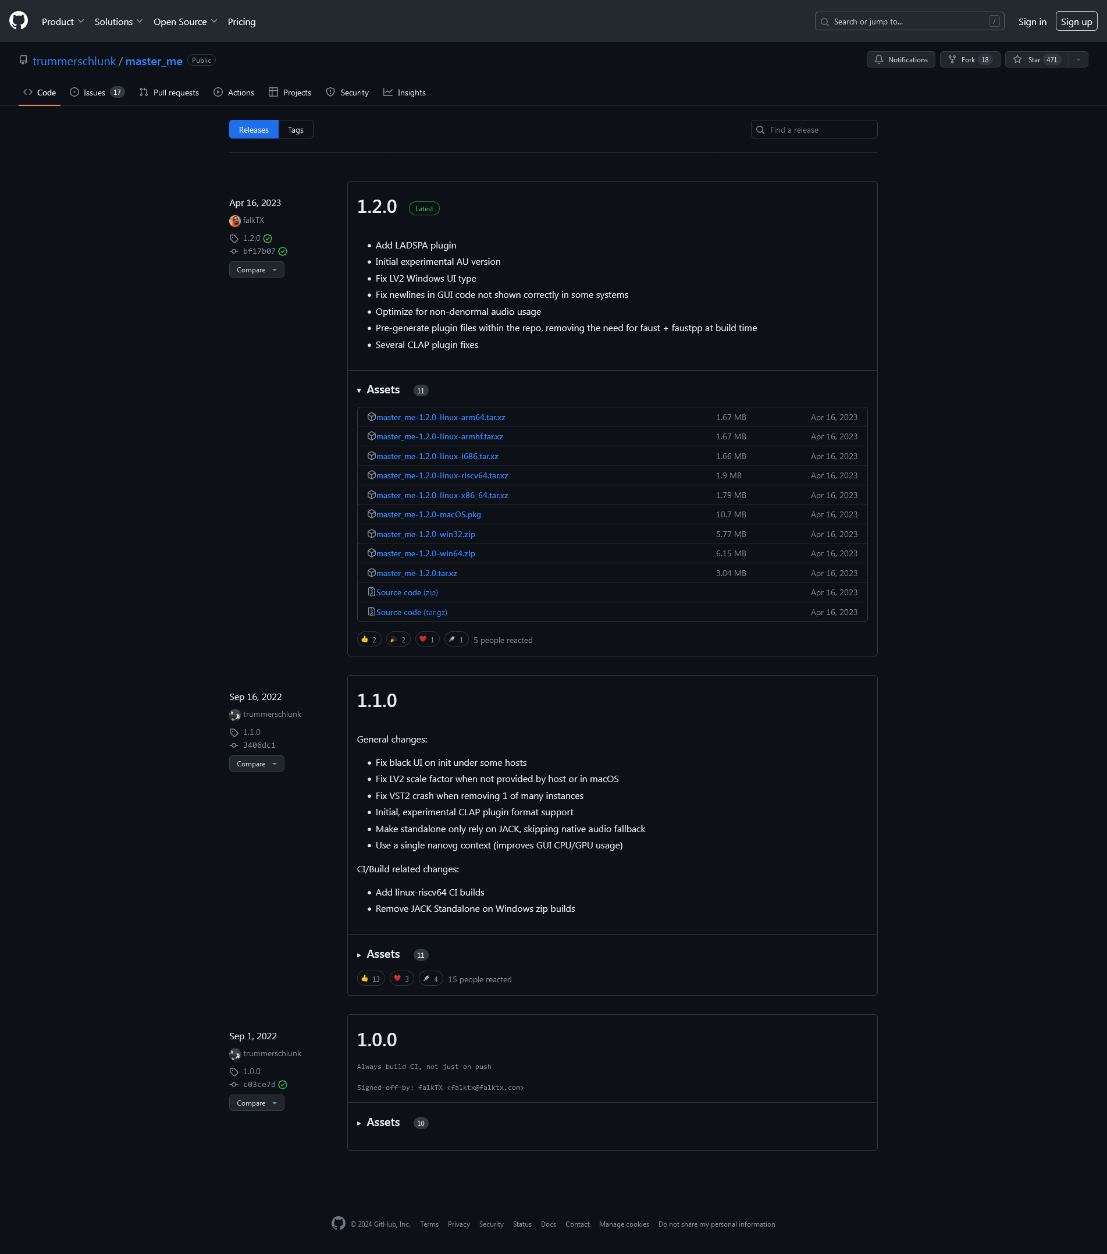
Task: Click file icon for Source code (tar.gz)
Action: [x=372, y=612]
